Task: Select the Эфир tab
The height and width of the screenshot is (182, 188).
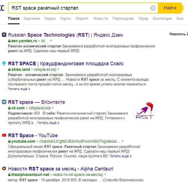Action: click(x=143, y=18)
